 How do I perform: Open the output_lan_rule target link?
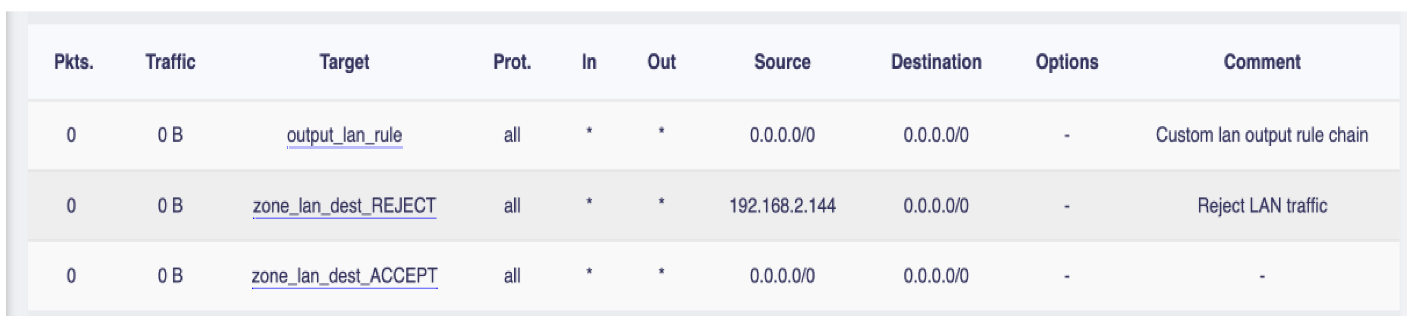344,135
